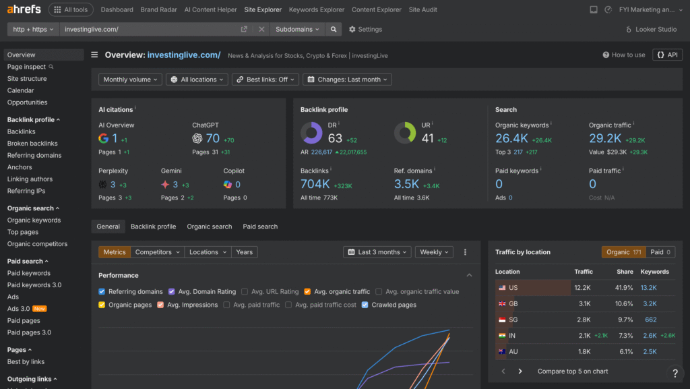Open Changes: Last month dropdown
This screenshot has width=690, height=389.
click(347, 79)
